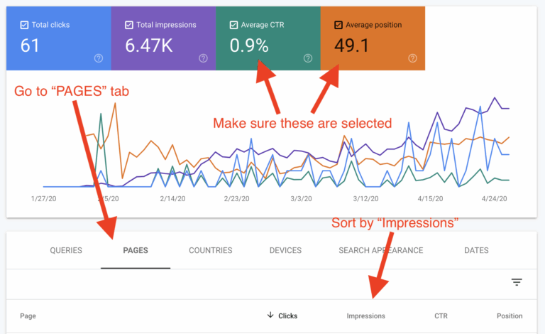The height and width of the screenshot is (334, 545).
Task: Click the Clicks sort arrow icon
Action: click(270, 316)
